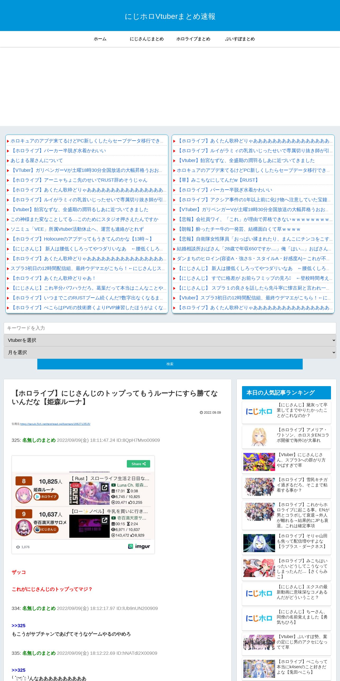Open the imgur logo link

pos(139,546)
